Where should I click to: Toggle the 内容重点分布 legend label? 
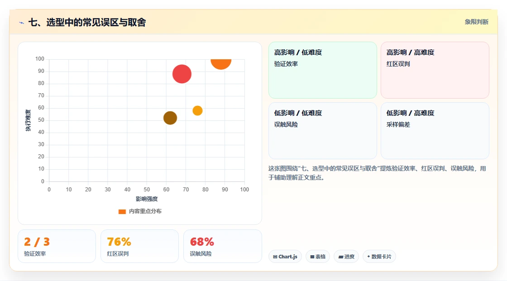tap(145, 211)
